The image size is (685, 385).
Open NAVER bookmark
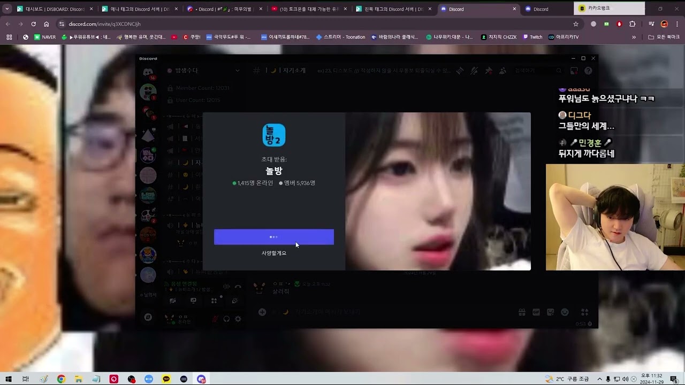tap(45, 37)
